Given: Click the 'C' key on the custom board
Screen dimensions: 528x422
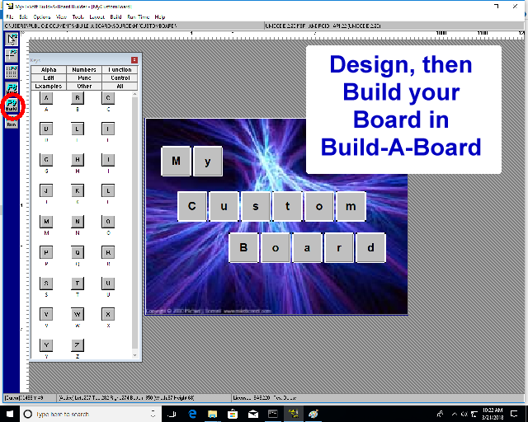Looking at the screenshot, I should 192,206.
